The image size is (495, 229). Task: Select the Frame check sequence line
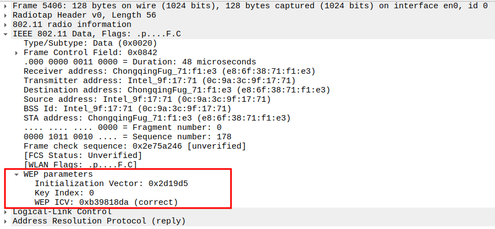tap(134, 146)
